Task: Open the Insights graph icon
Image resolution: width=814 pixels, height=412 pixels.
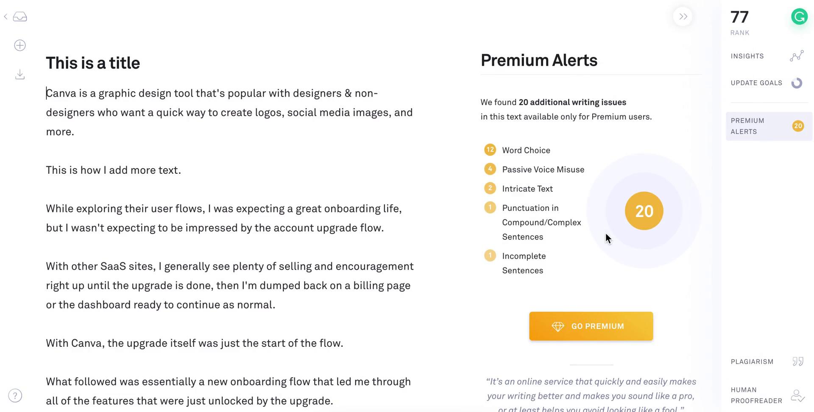Action: [797, 56]
